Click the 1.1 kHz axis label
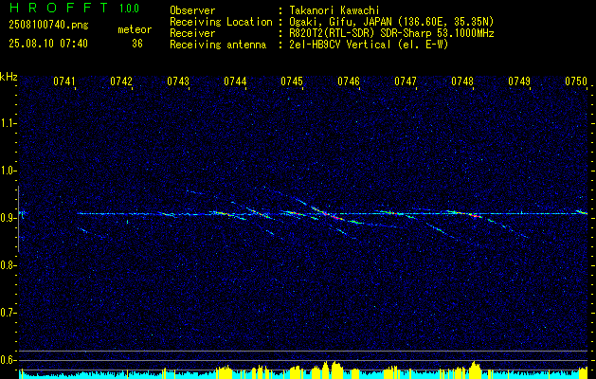Viewport: 596px width, 379px height. coord(9,123)
